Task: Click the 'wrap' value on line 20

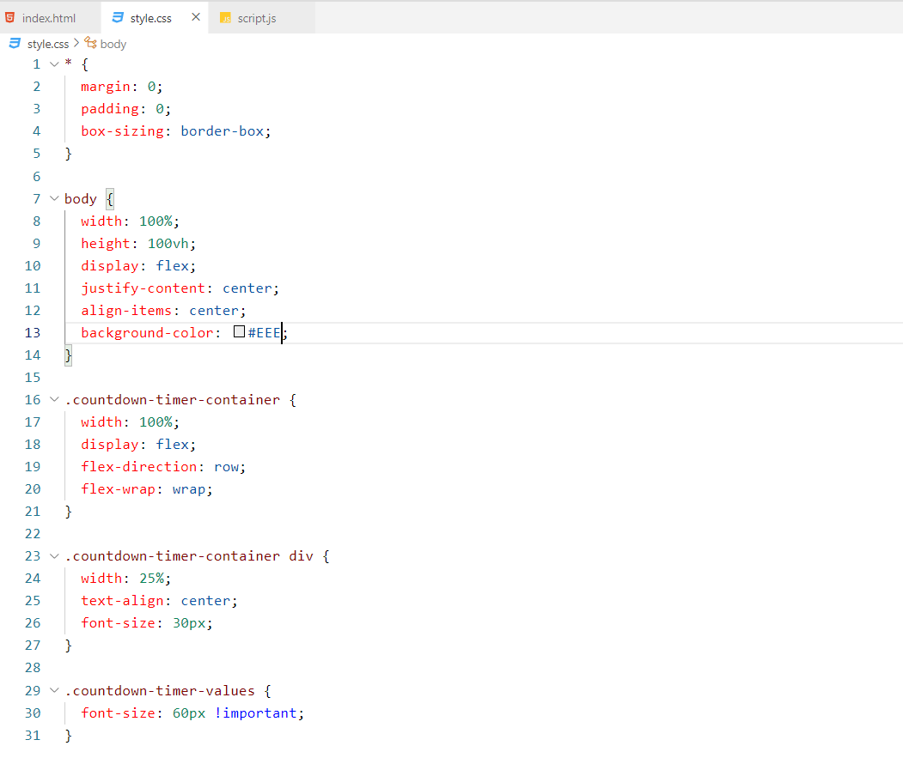Action: click(x=189, y=489)
